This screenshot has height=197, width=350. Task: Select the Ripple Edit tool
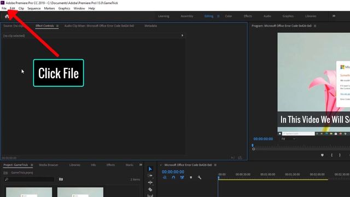(x=150, y=183)
